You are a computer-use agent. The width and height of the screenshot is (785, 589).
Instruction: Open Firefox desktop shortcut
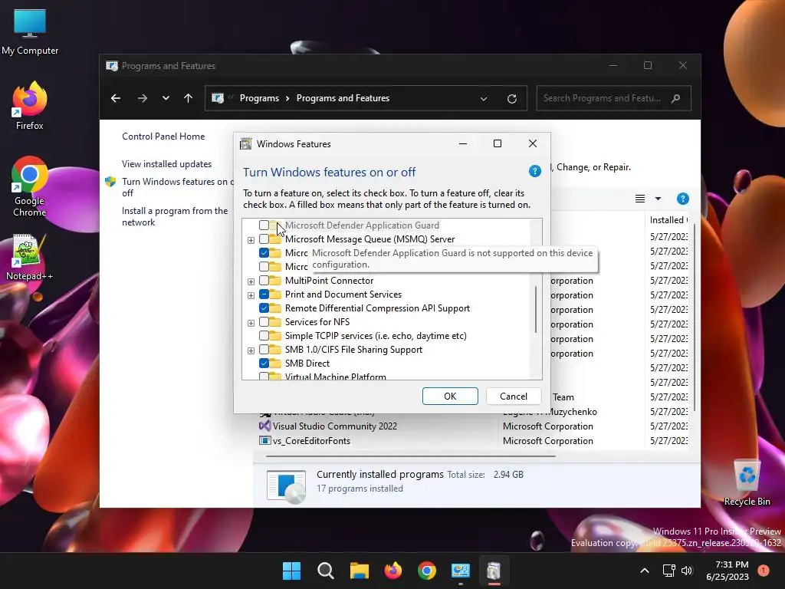click(x=30, y=106)
